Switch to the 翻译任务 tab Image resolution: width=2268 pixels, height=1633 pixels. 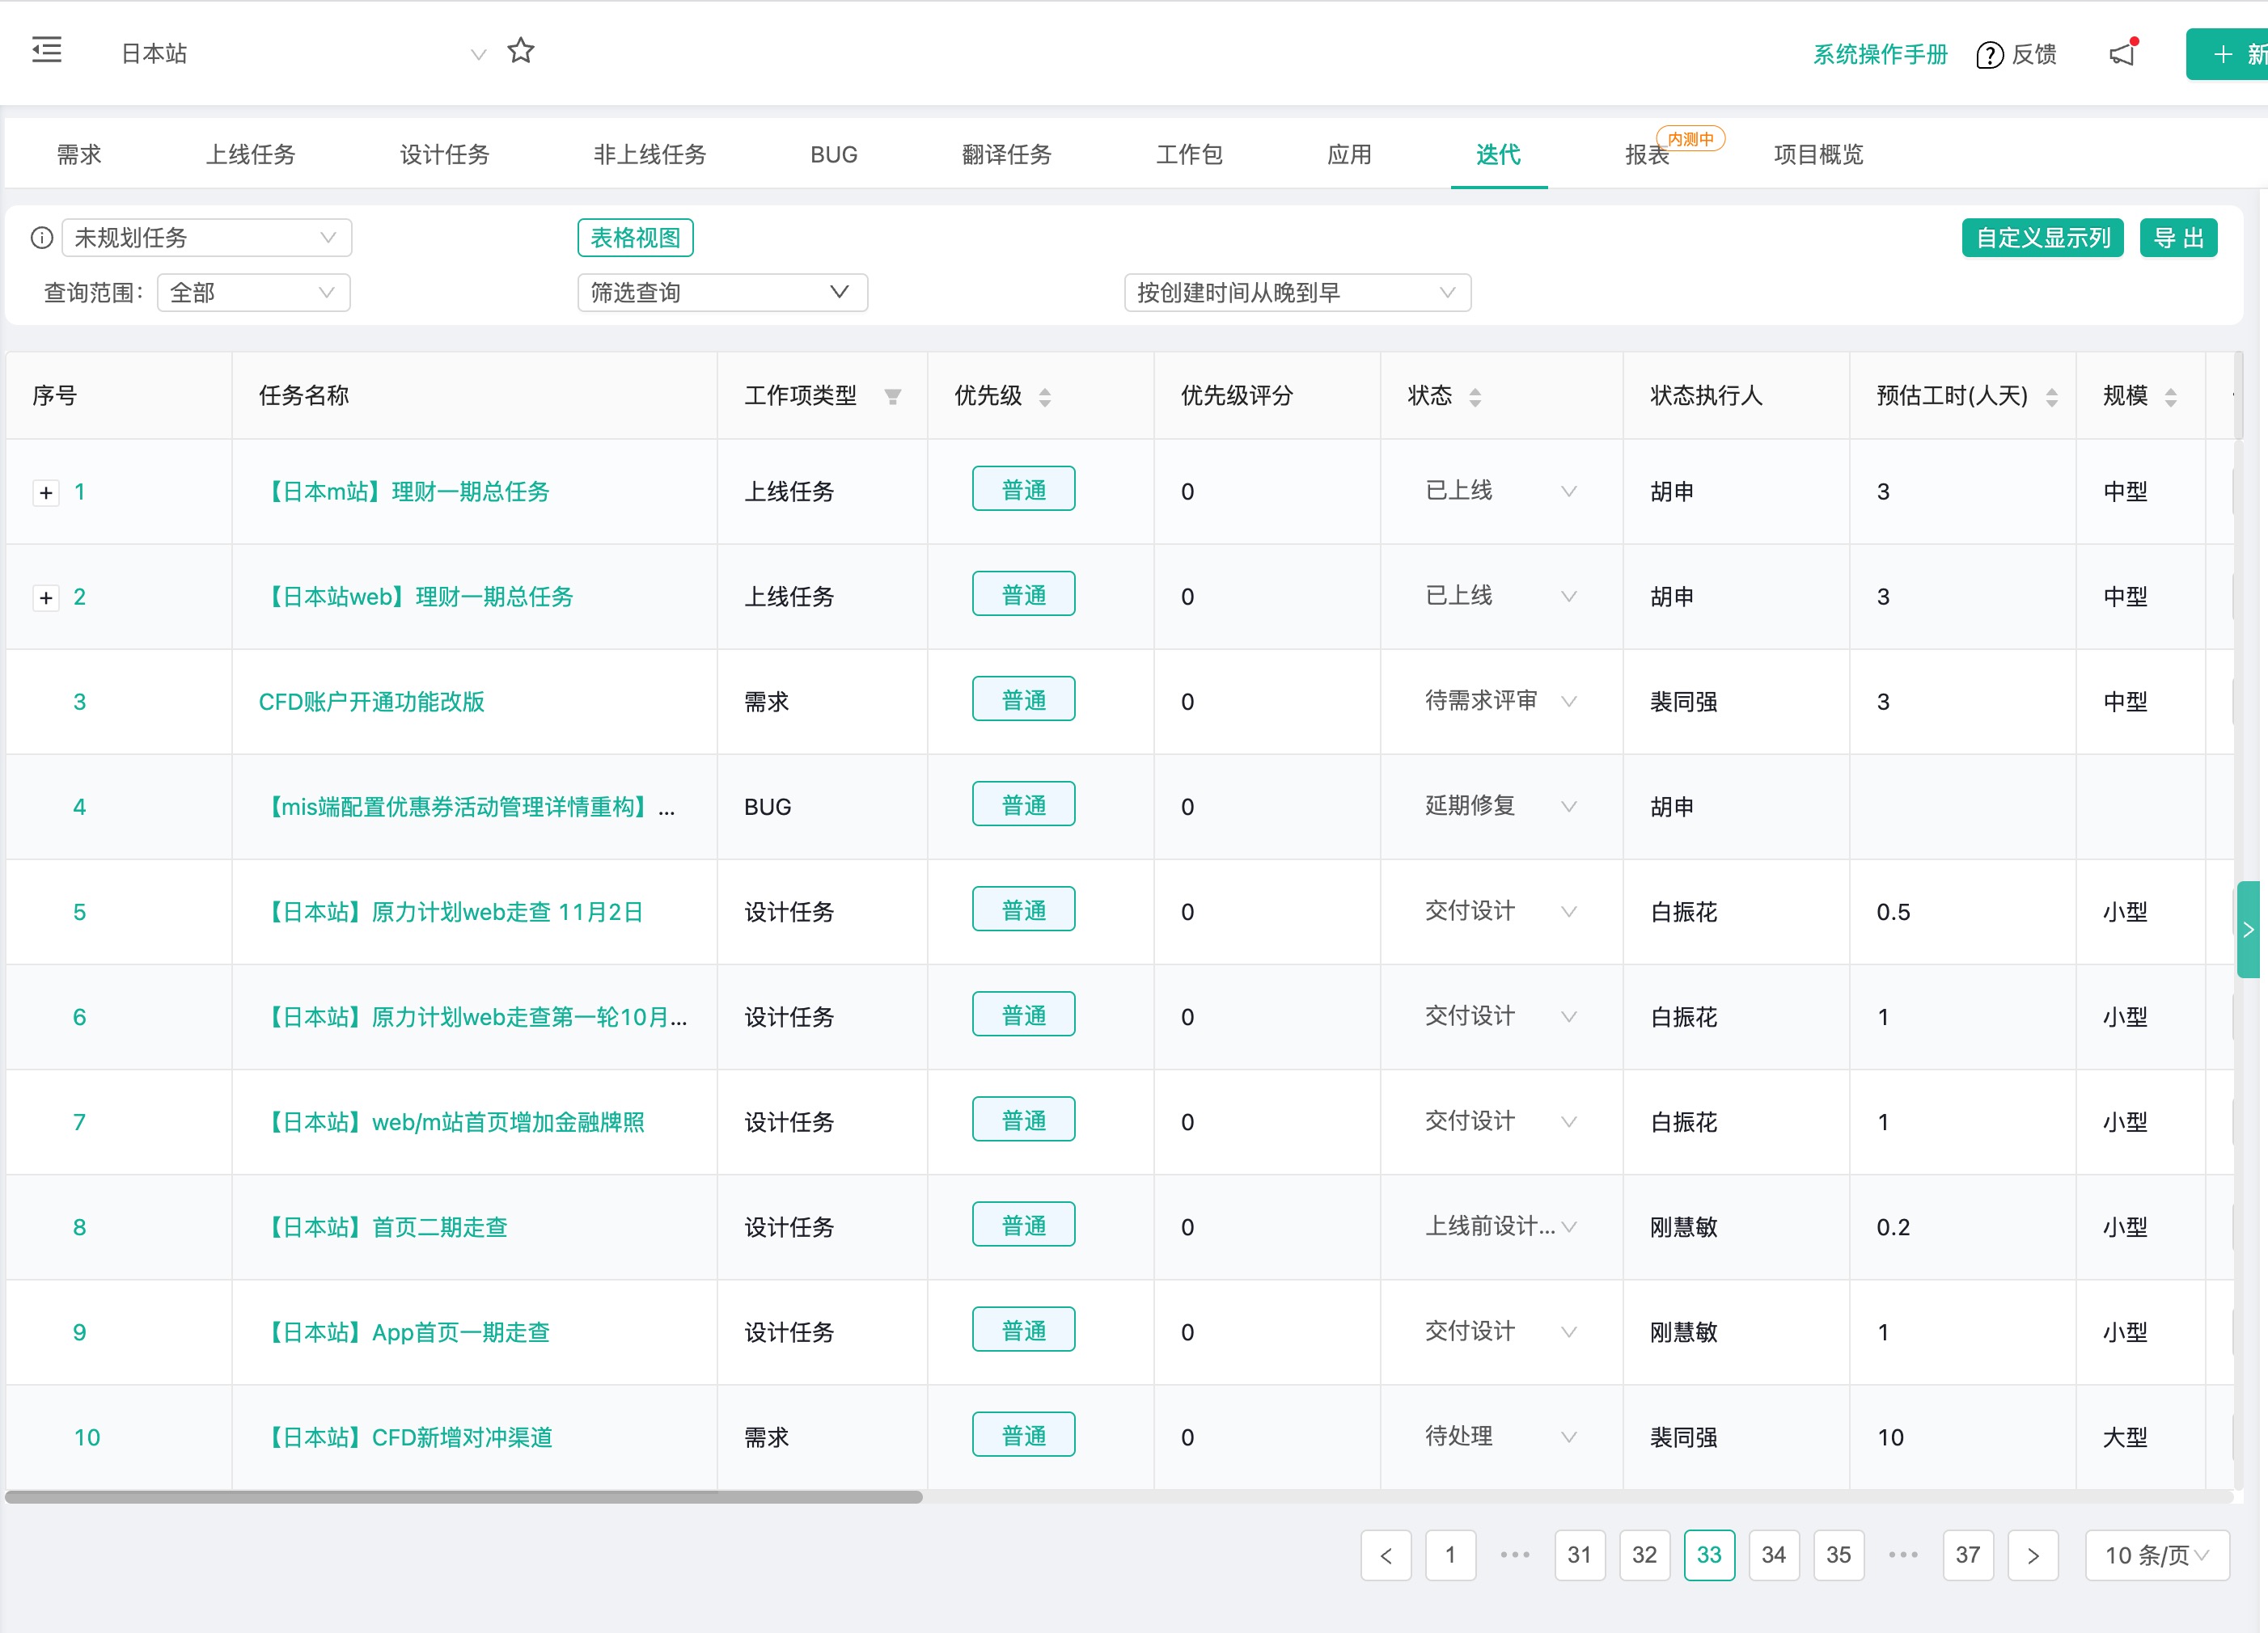[x=1007, y=154]
